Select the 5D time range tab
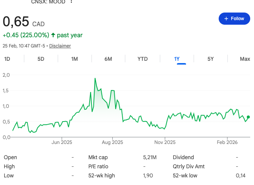The image size is (254, 185). [x=41, y=59]
